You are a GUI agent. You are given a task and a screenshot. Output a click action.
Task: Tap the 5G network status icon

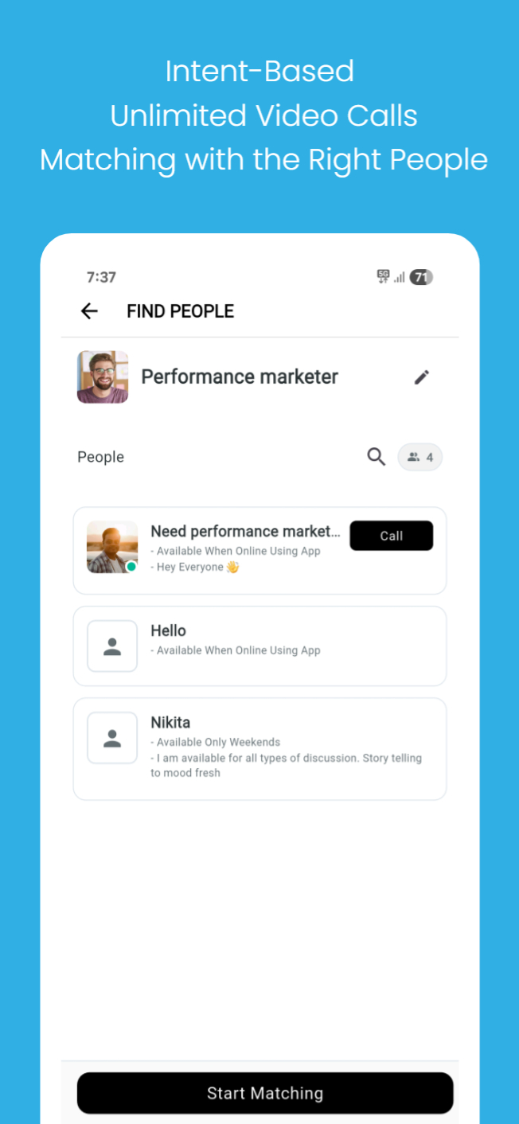(x=381, y=277)
